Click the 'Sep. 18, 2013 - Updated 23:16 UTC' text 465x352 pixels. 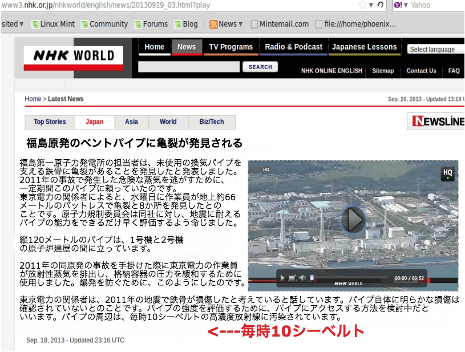pyautogui.click(x=75, y=340)
